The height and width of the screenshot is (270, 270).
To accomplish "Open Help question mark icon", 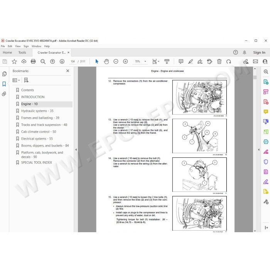I will (x=235, y=52).
